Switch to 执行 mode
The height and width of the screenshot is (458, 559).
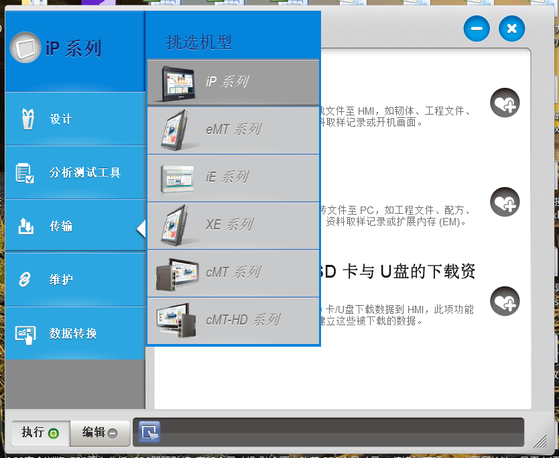pyautogui.click(x=40, y=433)
